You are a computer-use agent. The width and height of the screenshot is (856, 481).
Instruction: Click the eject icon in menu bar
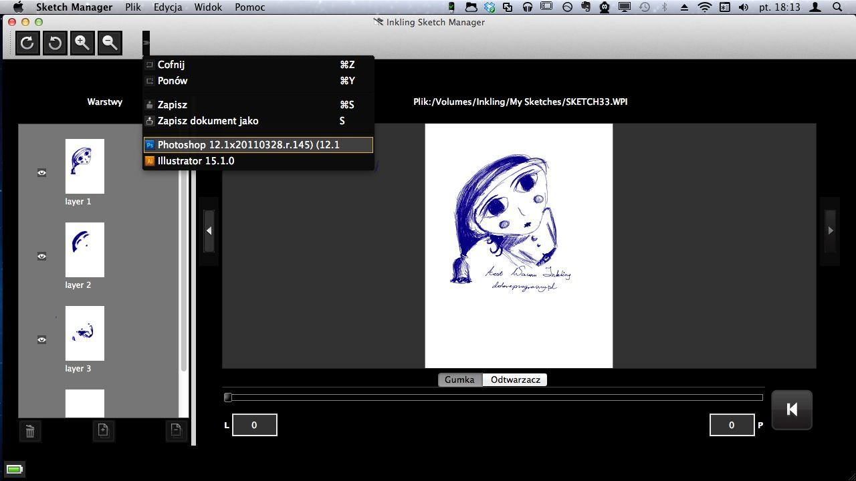point(685,7)
